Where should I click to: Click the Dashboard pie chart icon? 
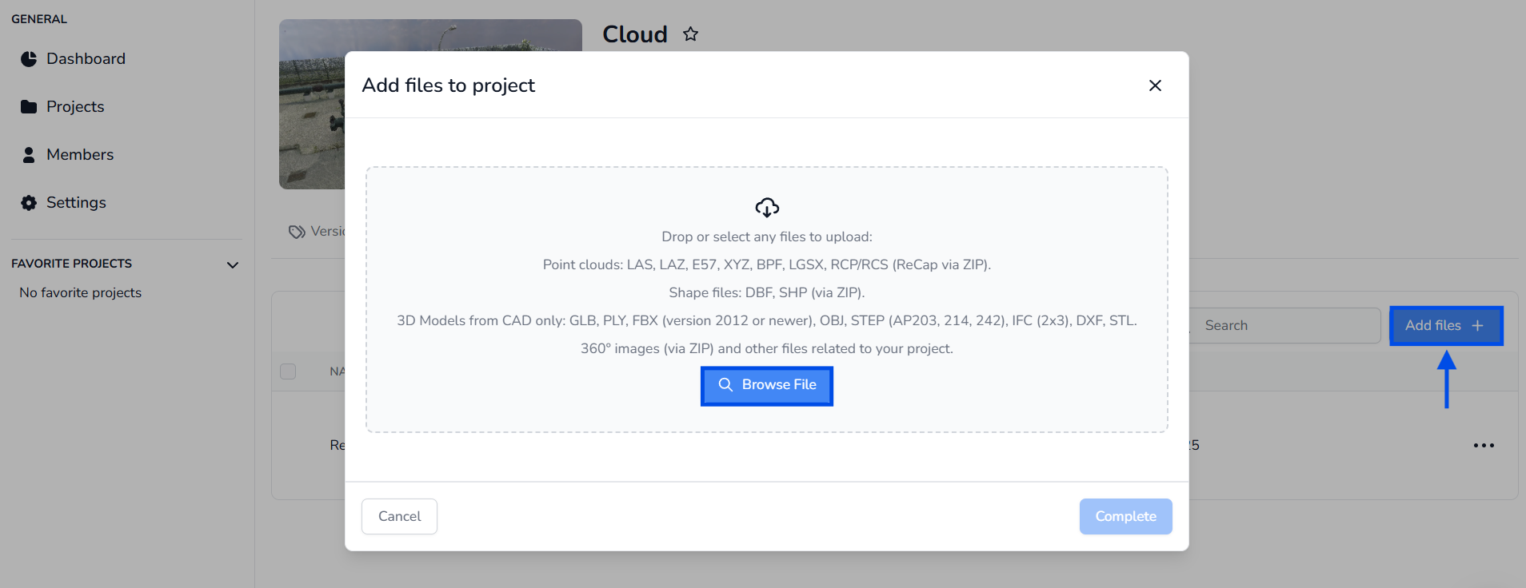pos(29,59)
